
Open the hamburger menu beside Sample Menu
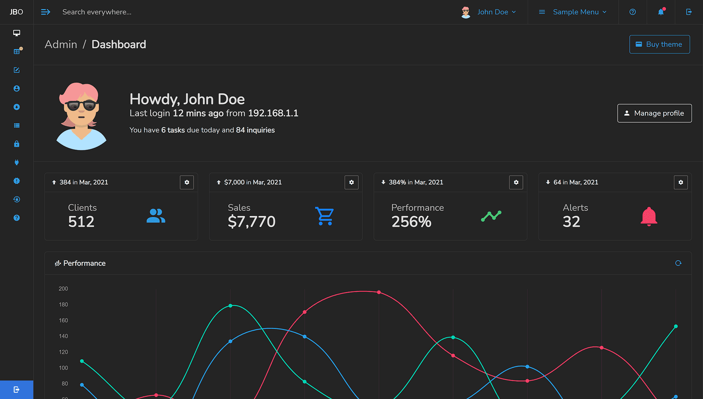[542, 12]
